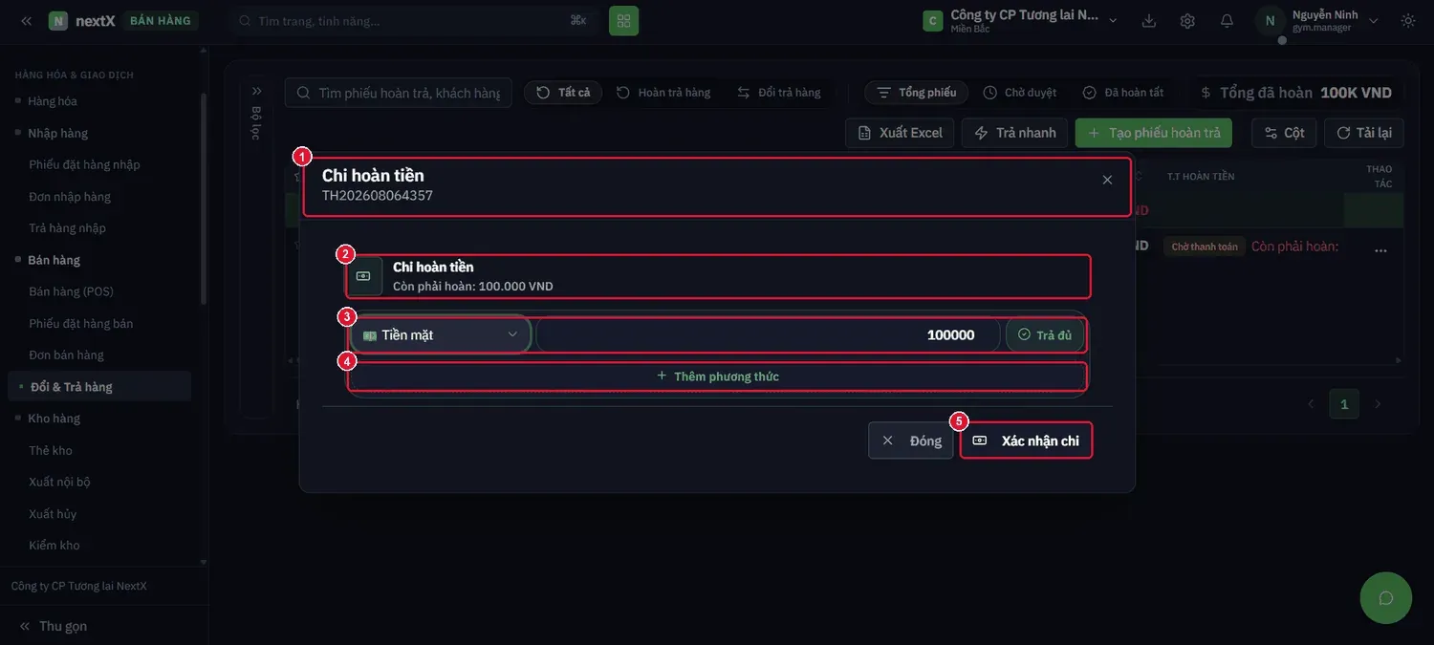The height and width of the screenshot is (645, 1434).
Task: Open Thẻ kho in the sidebar
Action: (x=51, y=451)
